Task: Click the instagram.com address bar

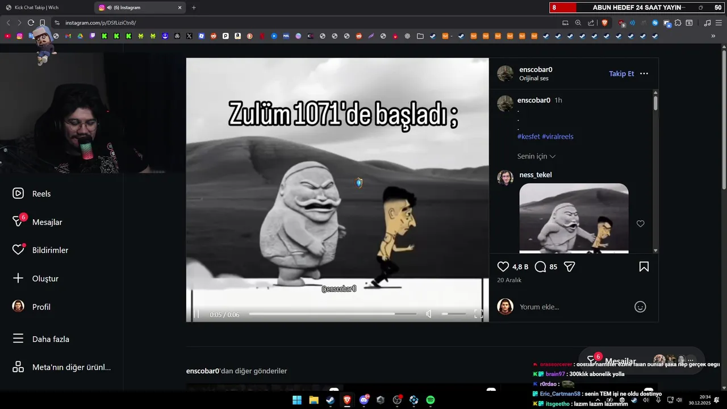Action: 307,23
